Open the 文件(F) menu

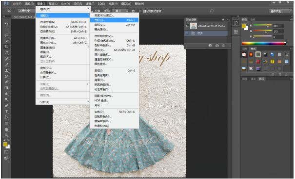pos(17,3)
